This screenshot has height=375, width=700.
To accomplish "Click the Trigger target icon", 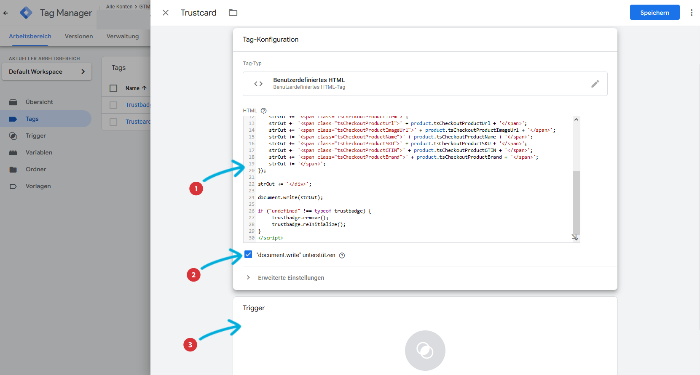I will coord(13,136).
